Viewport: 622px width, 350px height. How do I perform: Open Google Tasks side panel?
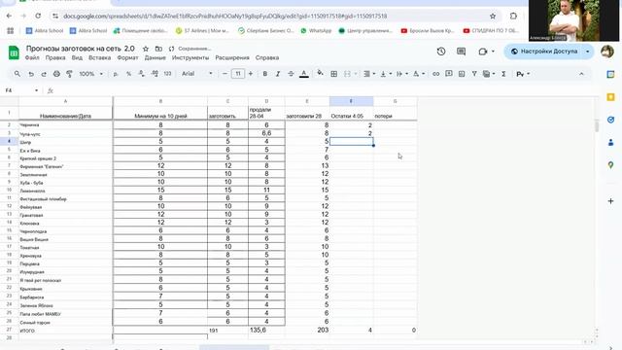pos(611,120)
